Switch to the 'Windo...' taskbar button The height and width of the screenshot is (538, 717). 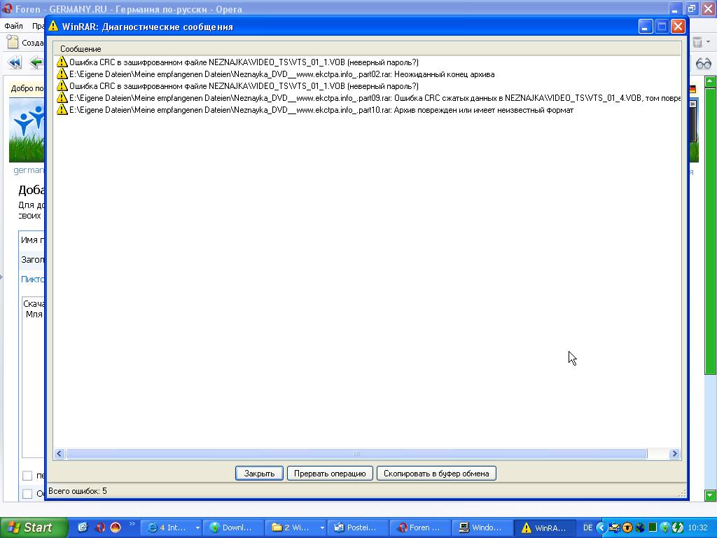coord(482,527)
